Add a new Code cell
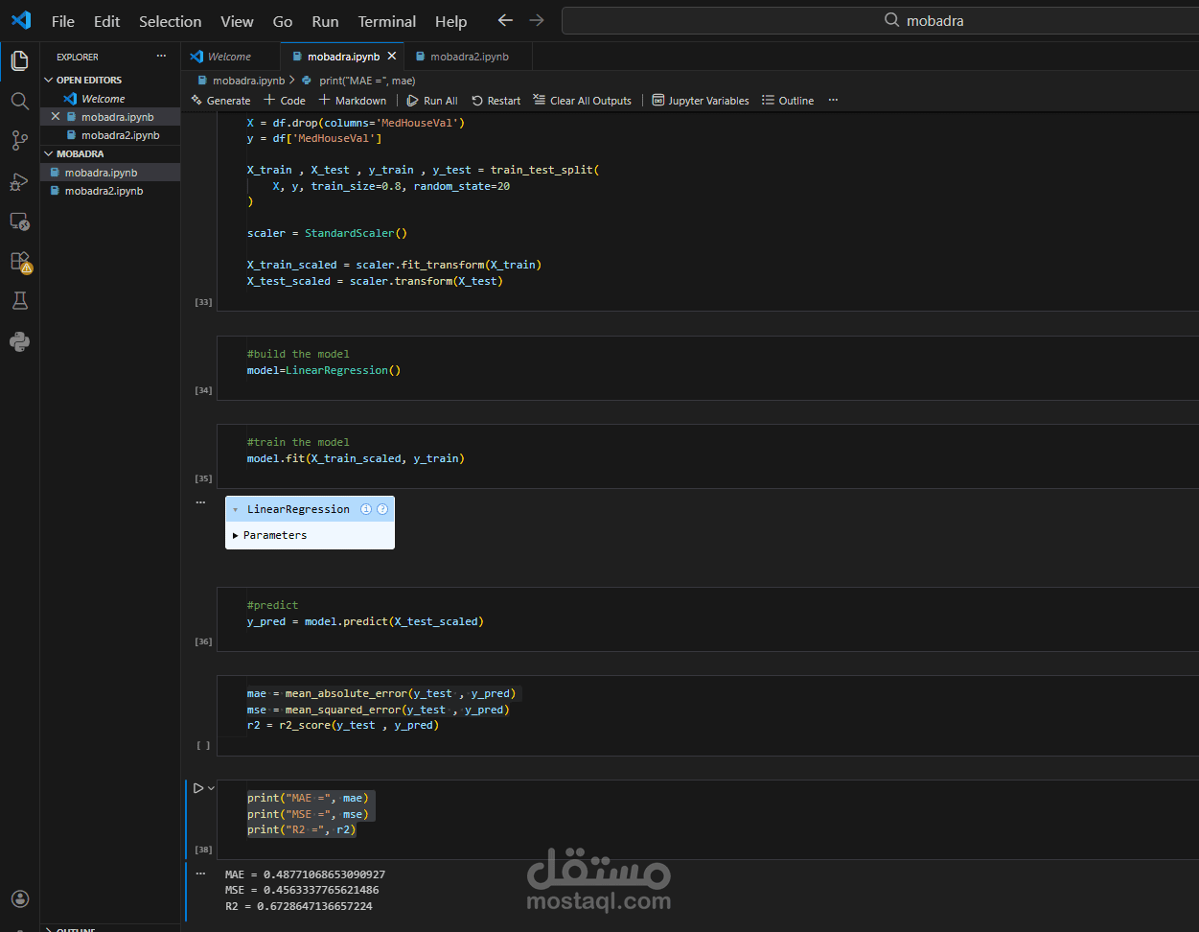This screenshot has height=932, width=1199. [x=285, y=100]
